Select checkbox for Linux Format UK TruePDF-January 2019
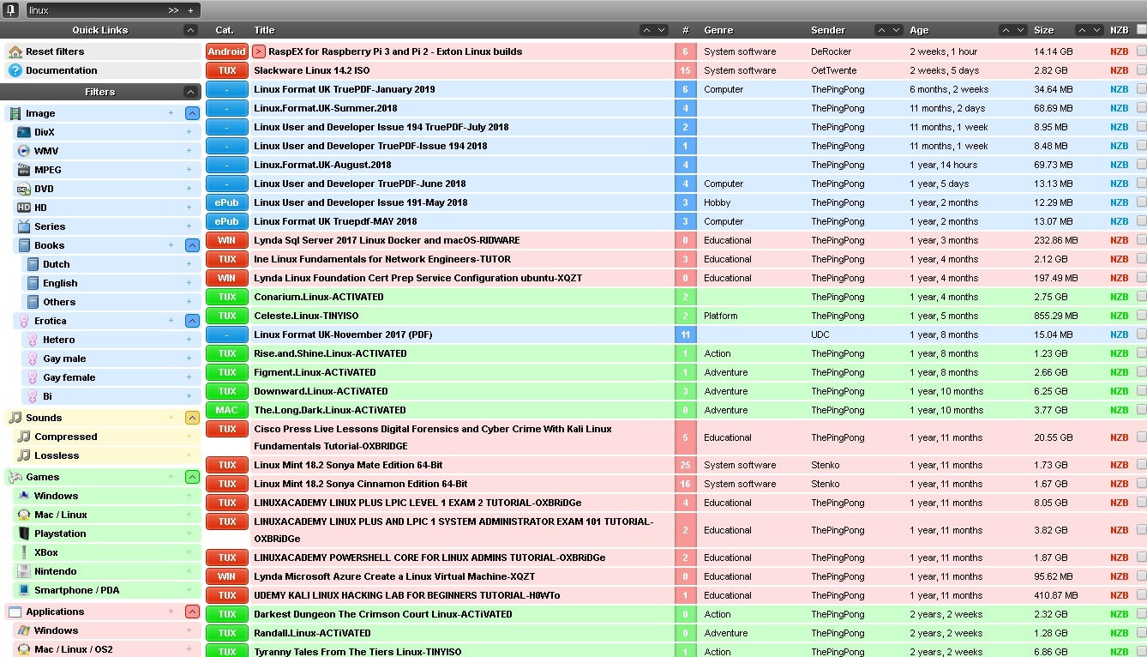 1141,89
